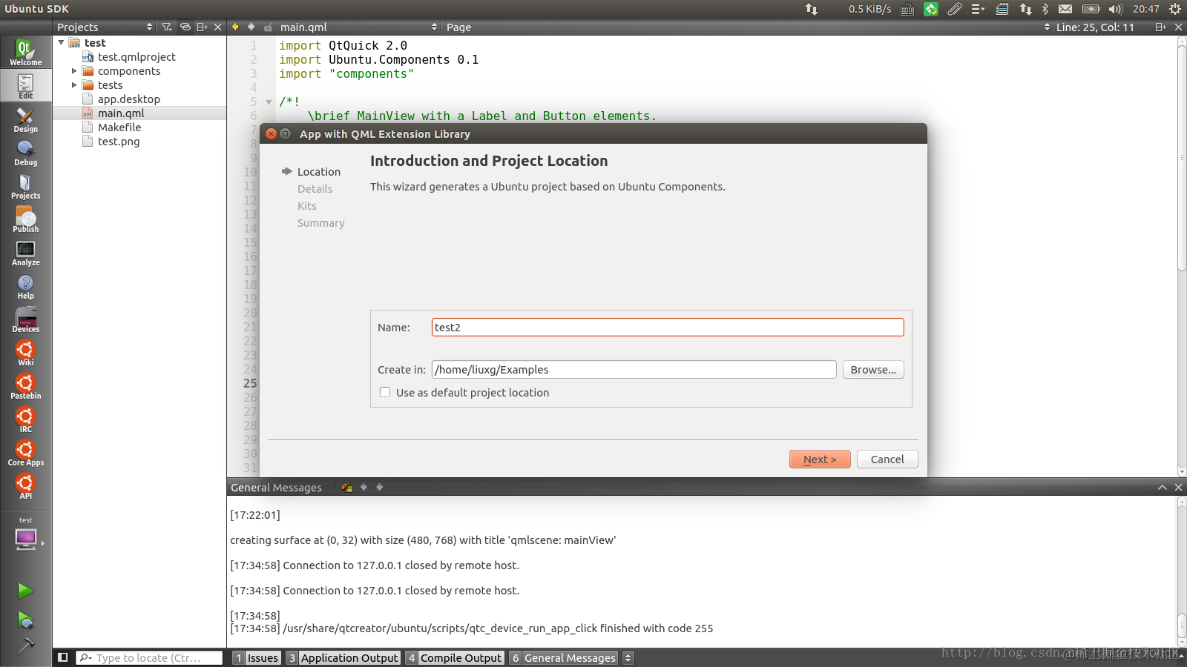1187x667 pixels.
Task: Open the Help mode
Action: click(25, 286)
